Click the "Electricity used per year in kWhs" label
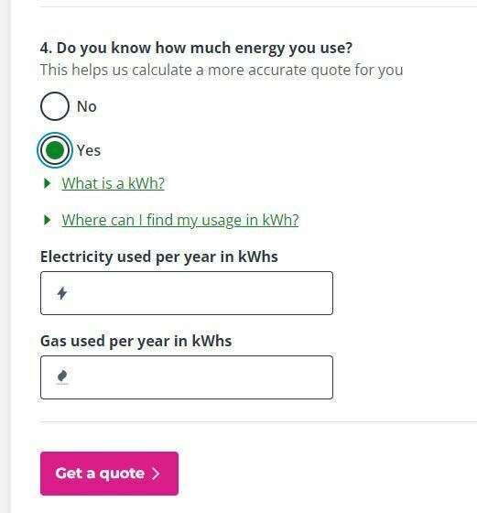 coord(159,256)
